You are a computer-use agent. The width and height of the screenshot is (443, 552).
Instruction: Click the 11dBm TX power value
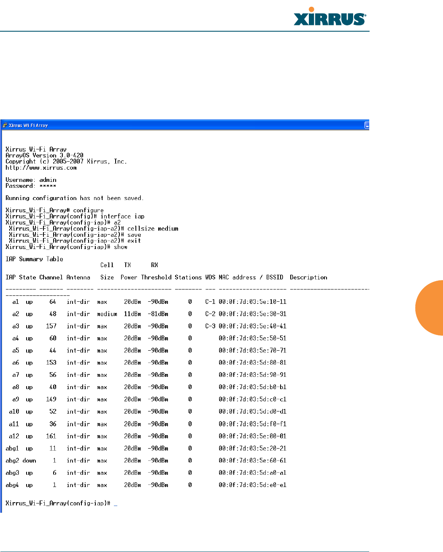pos(132,314)
